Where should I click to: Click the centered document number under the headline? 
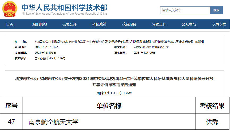pos(114,93)
